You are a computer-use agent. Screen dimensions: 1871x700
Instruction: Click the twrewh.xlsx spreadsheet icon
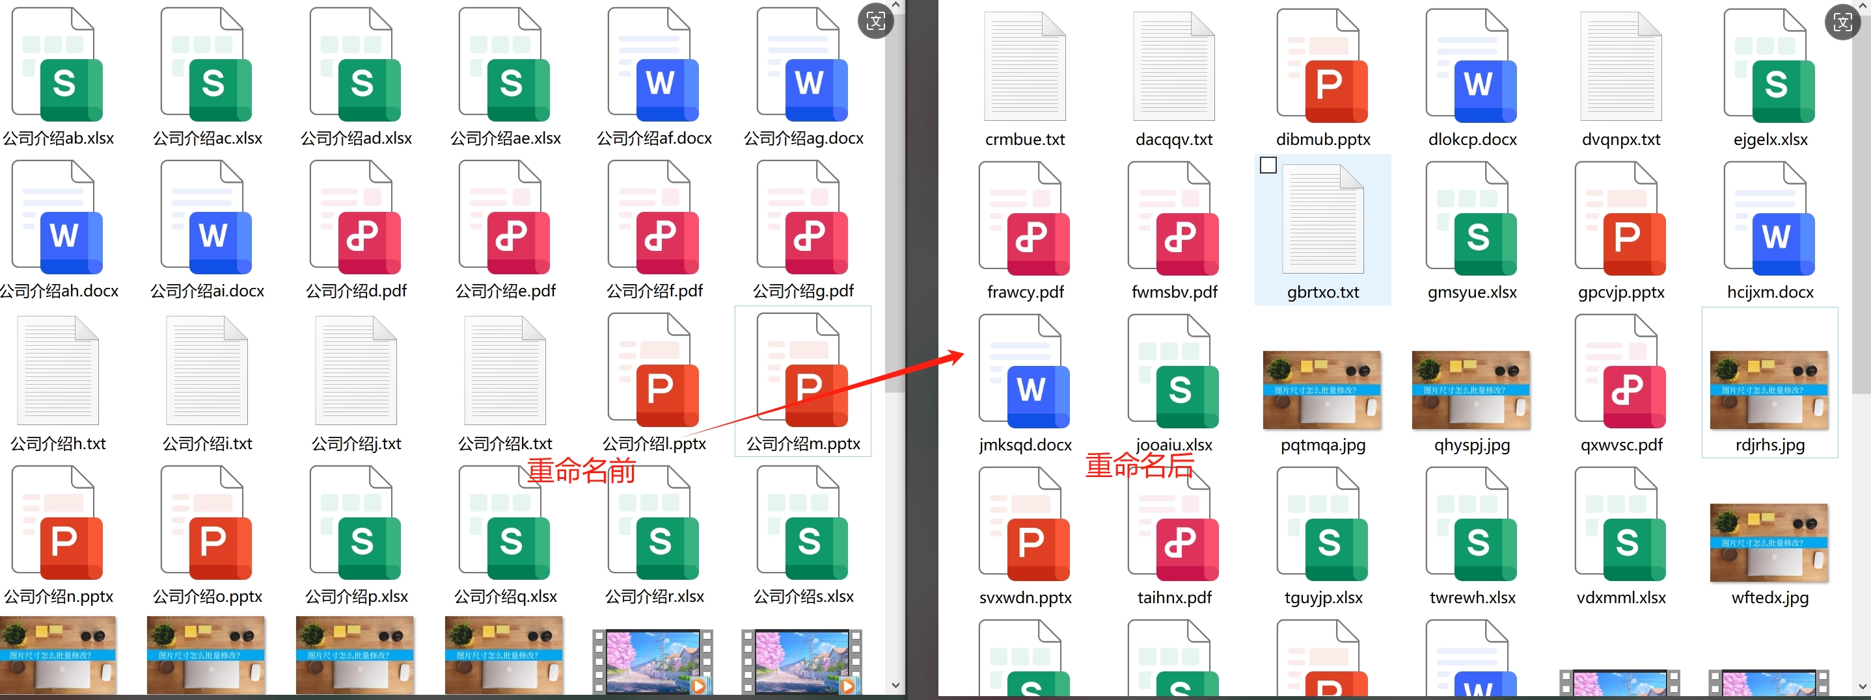point(1471,525)
